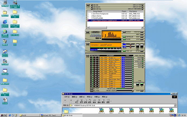Open part 12 Baritone Sax instrument dropdown
This screenshot has height=117, width=187.
pyautogui.click(x=121, y=79)
